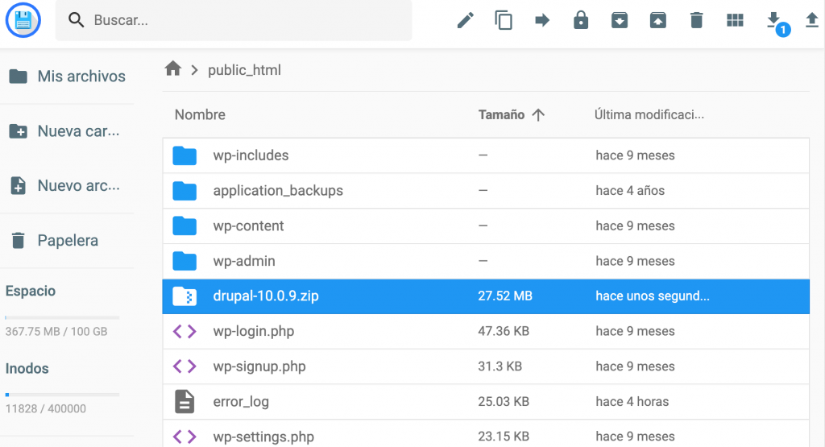Delete selected file with trash icon

(x=697, y=20)
